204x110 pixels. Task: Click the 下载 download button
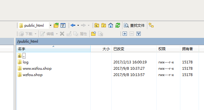pos(25,34)
